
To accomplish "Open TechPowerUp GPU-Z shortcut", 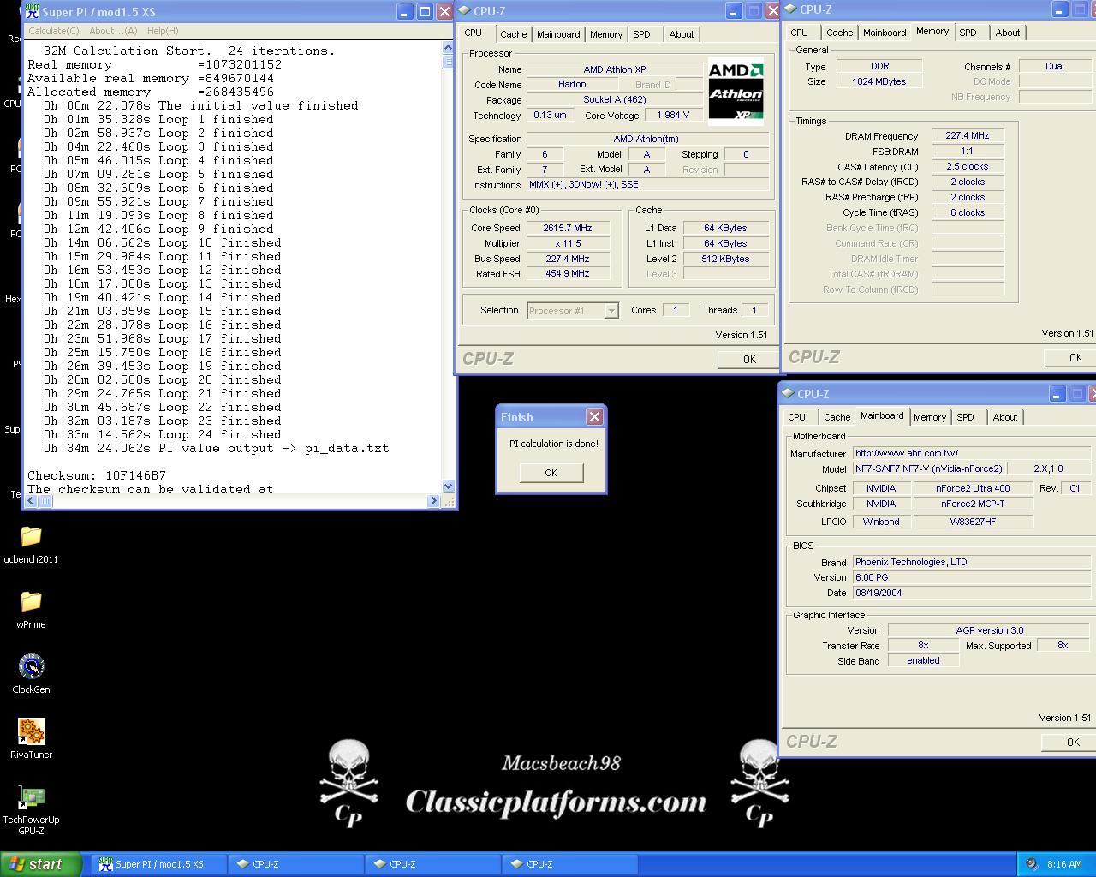I will coord(31,810).
